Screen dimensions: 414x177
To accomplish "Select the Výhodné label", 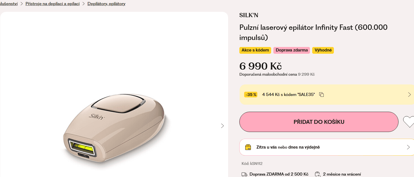I will point(323,50).
